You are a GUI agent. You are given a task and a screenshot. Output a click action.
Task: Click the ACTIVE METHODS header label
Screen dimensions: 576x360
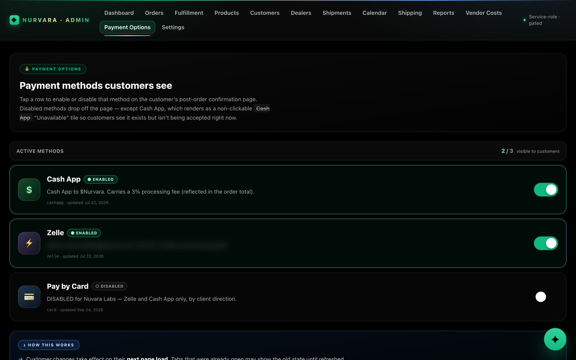tap(40, 151)
